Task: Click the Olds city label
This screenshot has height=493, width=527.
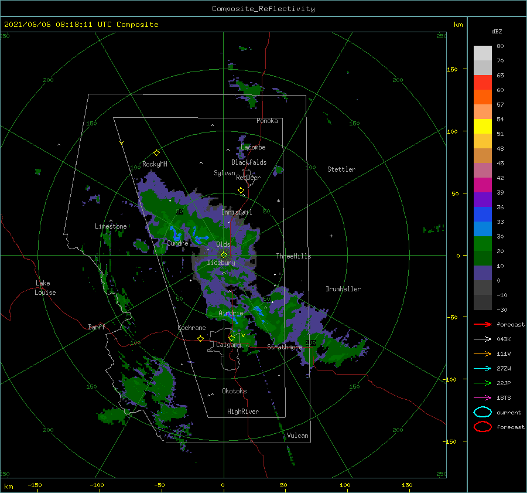Action: pos(223,244)
